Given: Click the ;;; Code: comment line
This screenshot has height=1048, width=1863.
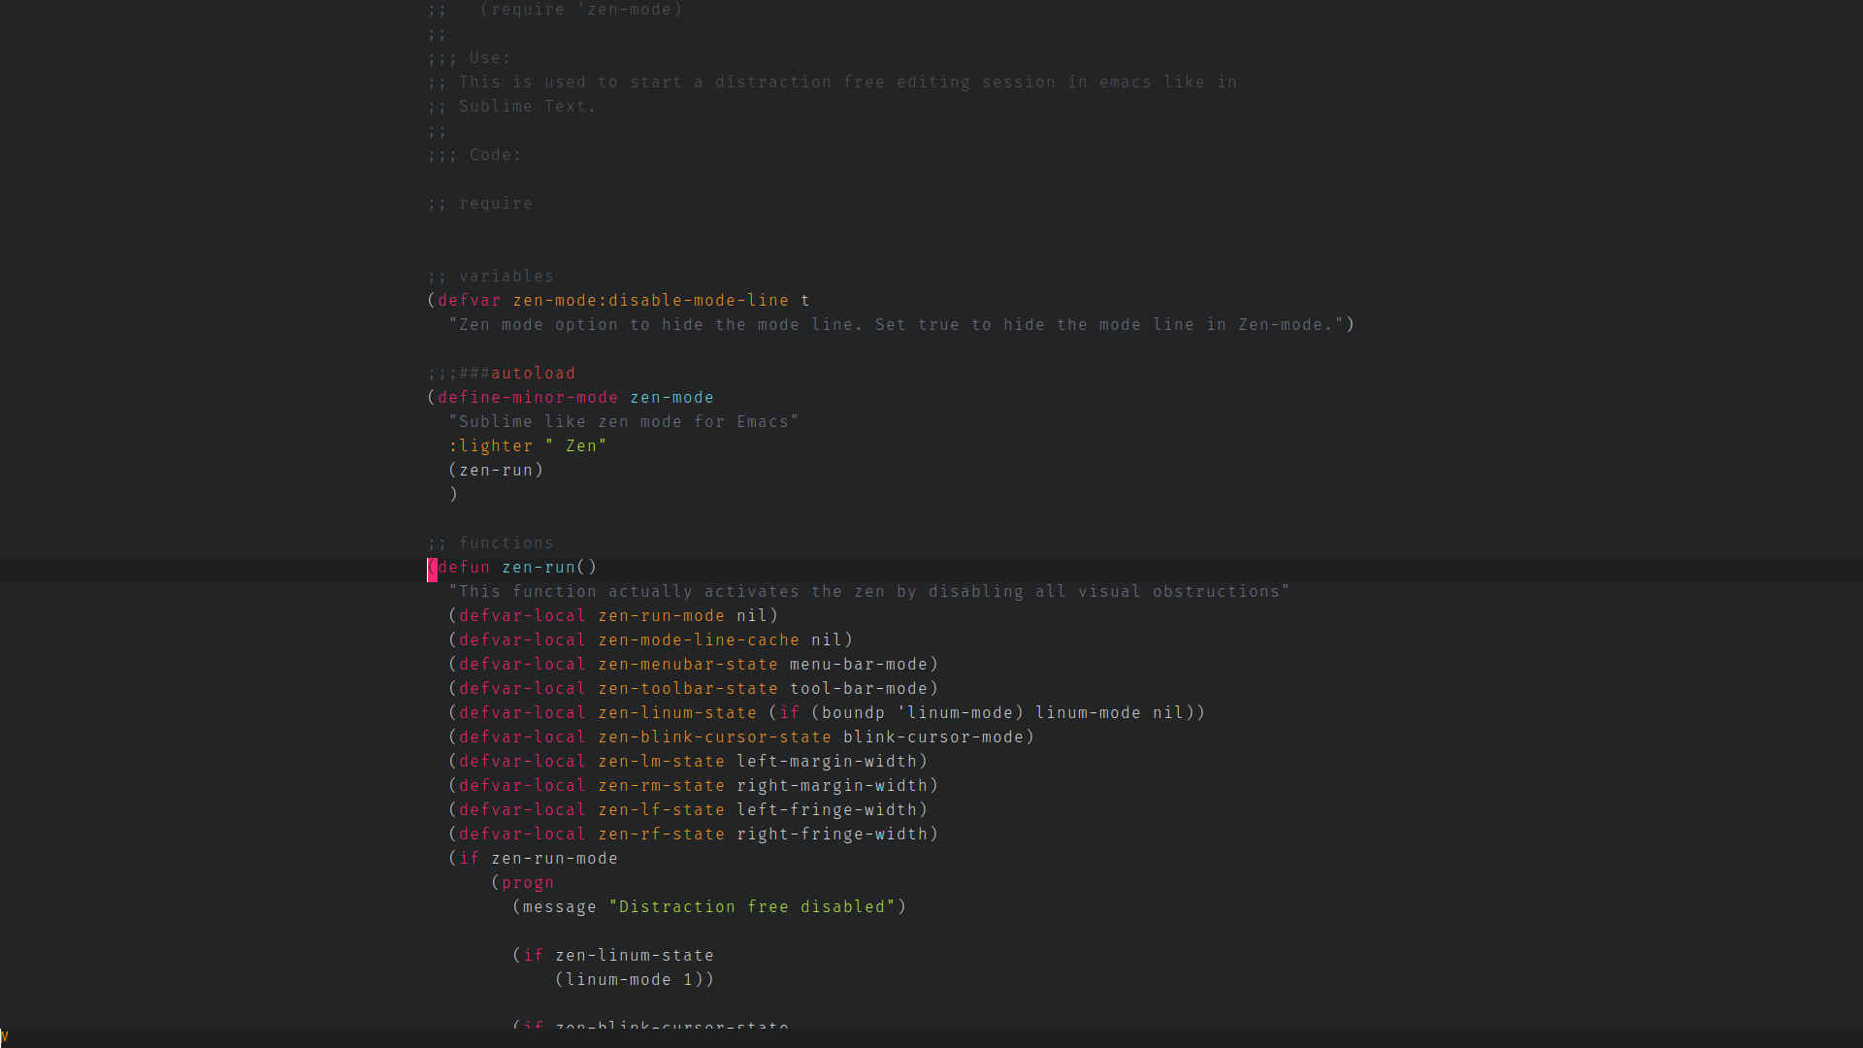Looking at the screenshot, I should (x=474, y=155).
